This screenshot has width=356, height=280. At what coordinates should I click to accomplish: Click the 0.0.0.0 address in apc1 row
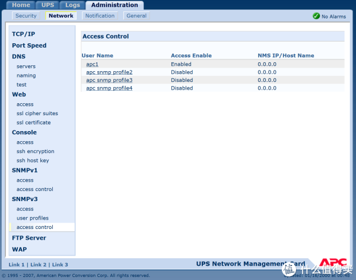tap(267, 64)
